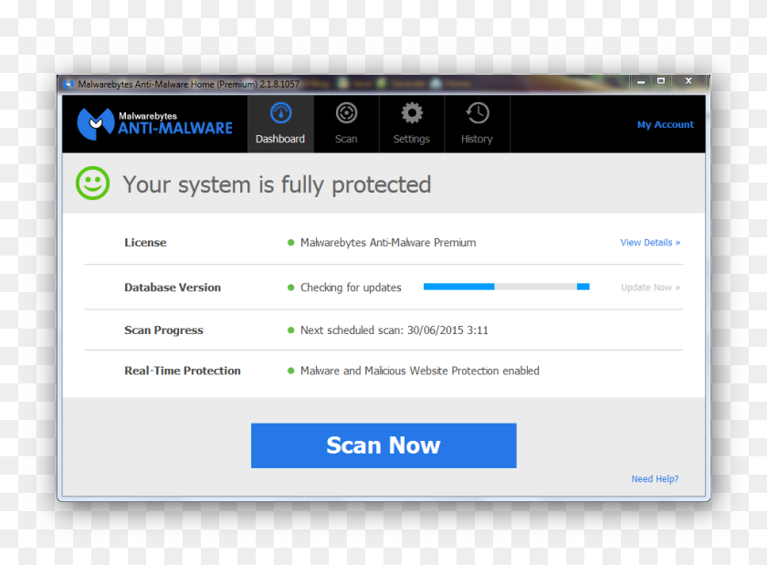Click the database update progress bar
Screen dimensions: 767x565
[506, 287]
